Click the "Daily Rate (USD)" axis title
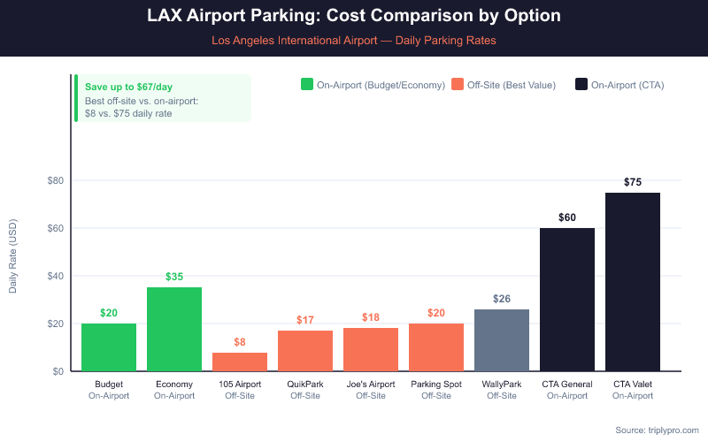This screenshot has height=442, width=708. click(13, 255)
